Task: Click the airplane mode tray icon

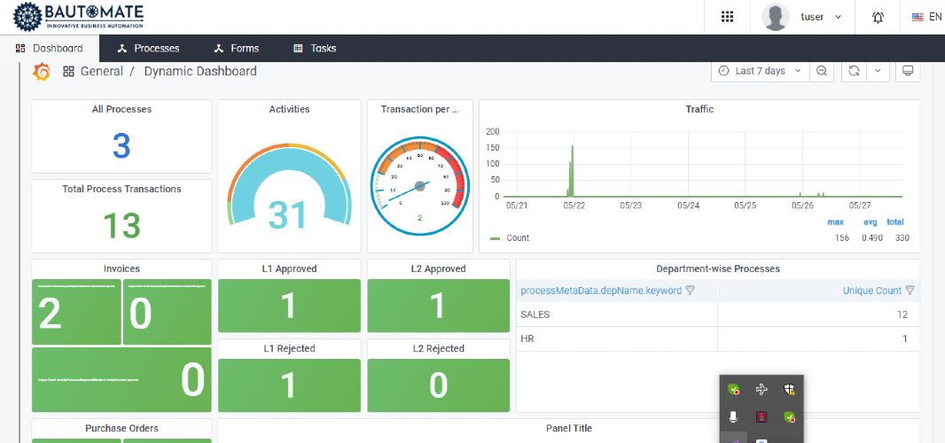Action: (761, 389)
